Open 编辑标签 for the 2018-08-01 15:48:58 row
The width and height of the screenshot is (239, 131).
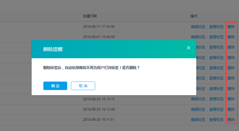click(x=198, y=37)
